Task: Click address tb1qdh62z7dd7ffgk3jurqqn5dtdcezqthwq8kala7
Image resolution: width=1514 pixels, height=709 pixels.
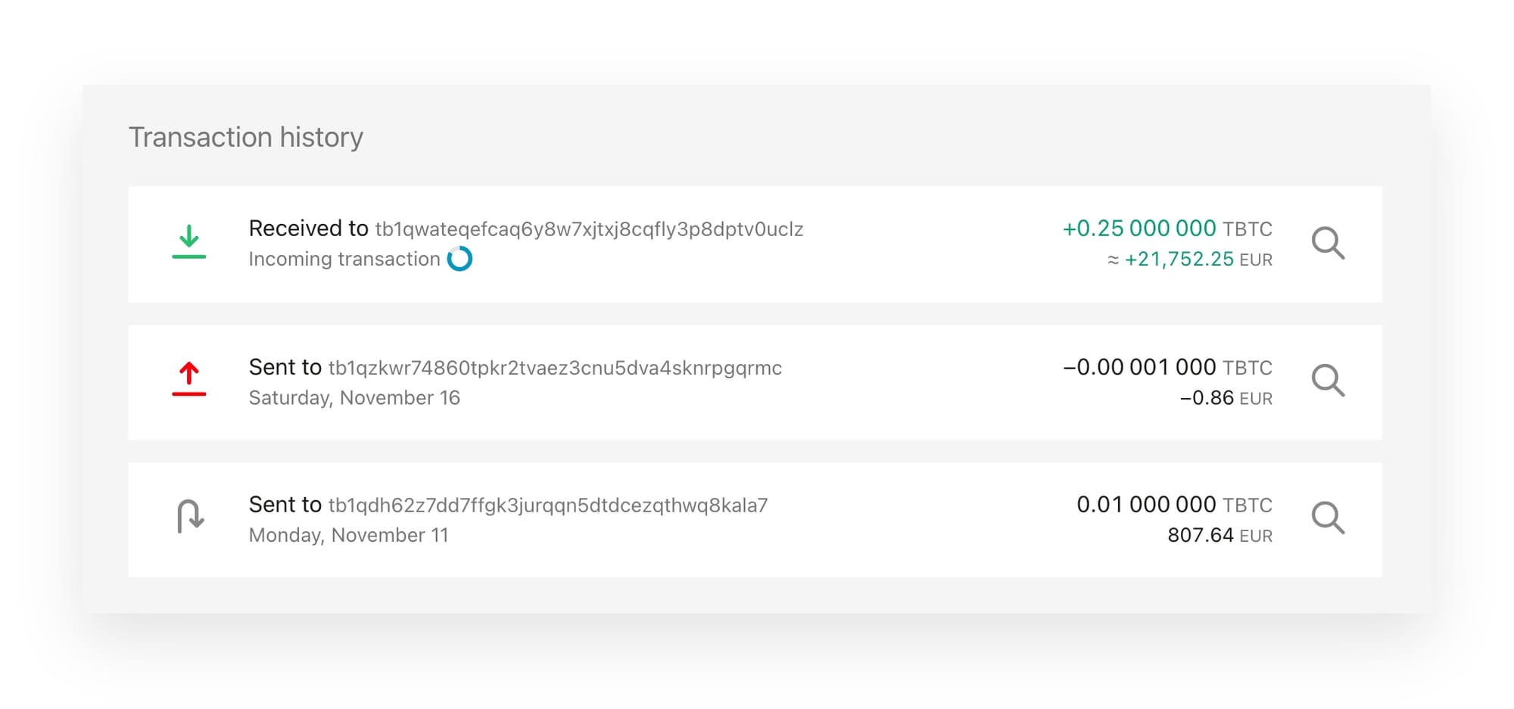Action: pos(548,505)
